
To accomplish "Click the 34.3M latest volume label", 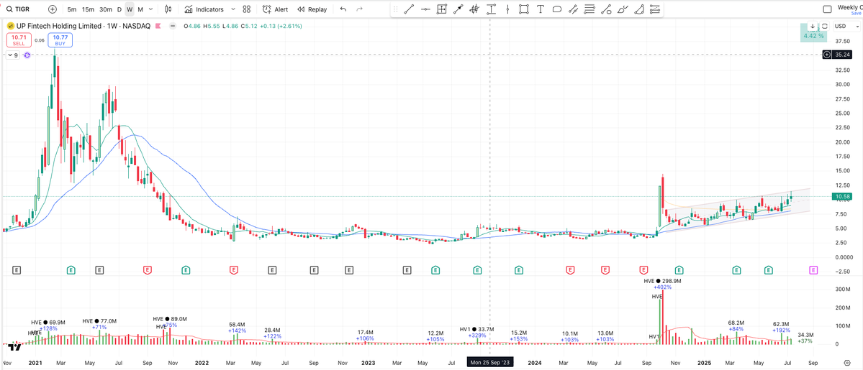I will pyautogui.click(x=805, y=335).
